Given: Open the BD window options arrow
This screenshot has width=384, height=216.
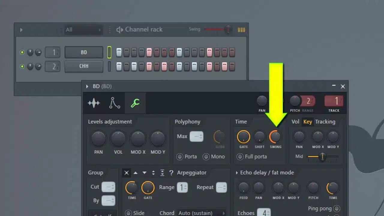Looking at the screenshot, I should [x=87, y=86].
